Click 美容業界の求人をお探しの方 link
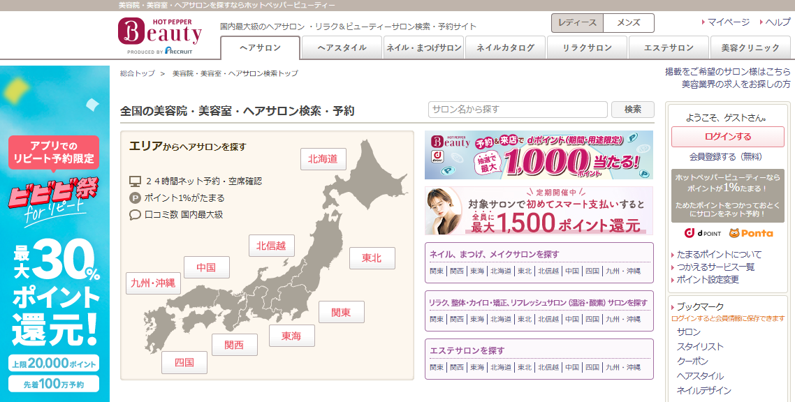This screenshot has width=795, height=402. click(x=736, y=84)
